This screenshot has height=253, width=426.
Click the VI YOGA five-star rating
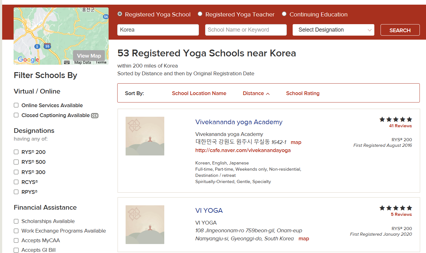(x=396, y=208)
